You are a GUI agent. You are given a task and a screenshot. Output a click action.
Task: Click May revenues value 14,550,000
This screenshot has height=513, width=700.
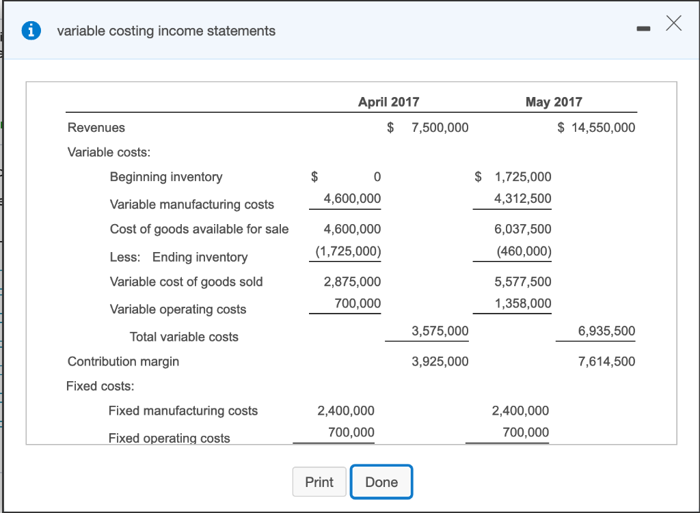(603, 128)
